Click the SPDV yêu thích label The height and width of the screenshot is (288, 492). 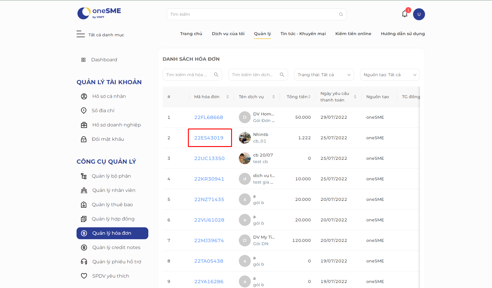click(x=111, y=276)
